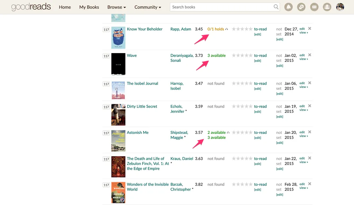Open the messages envelope icon
354x205 pixels.
314,7
